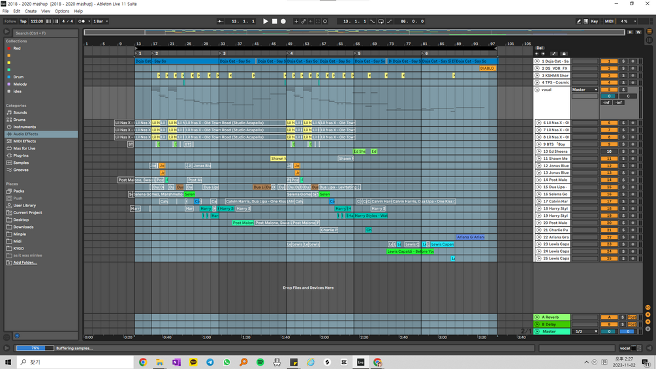Click the Stop transport button

274,22
